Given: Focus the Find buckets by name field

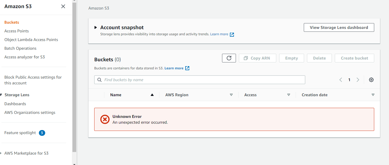Looking at the screenshot, I should click(x=200, y=80).
